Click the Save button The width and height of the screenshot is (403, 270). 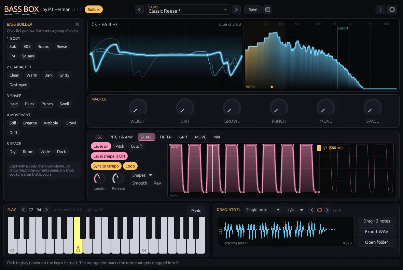(x=253, y=10)
